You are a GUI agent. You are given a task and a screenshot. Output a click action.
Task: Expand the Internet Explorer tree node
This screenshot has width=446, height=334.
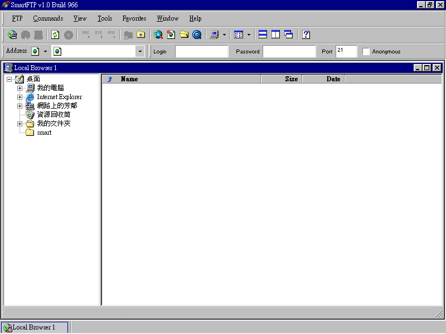(x=20, y=97)
